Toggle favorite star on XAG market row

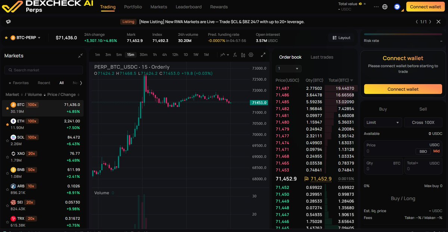(7, 157)
